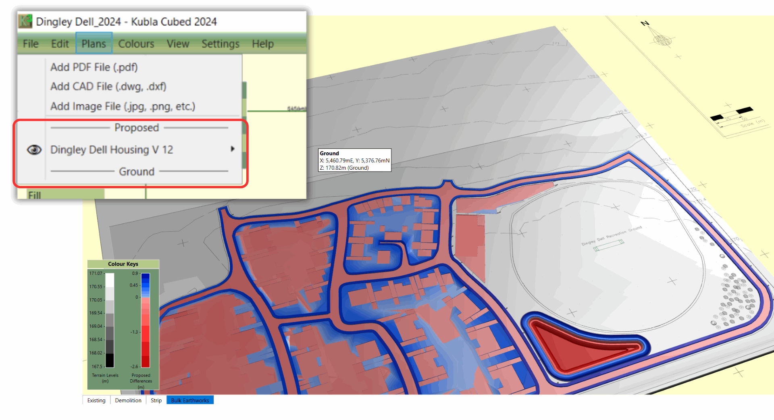Open the Edit menu

tap(60, 44)
